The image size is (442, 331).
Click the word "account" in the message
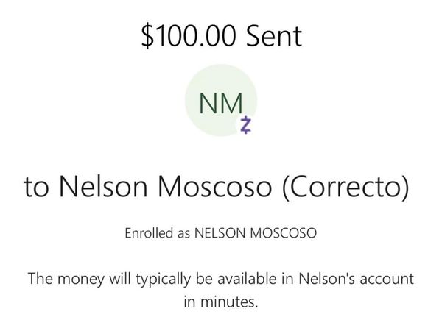[388, 280]
